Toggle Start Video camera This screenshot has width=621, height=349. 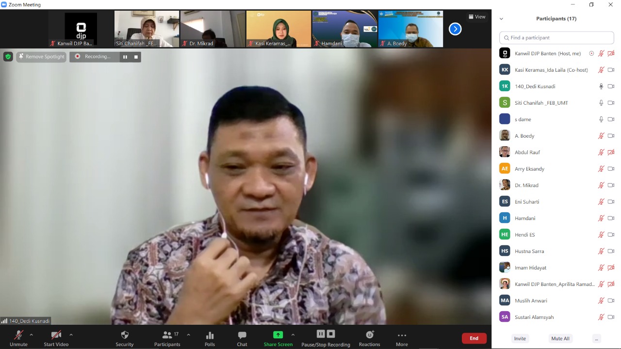point(56,335)
